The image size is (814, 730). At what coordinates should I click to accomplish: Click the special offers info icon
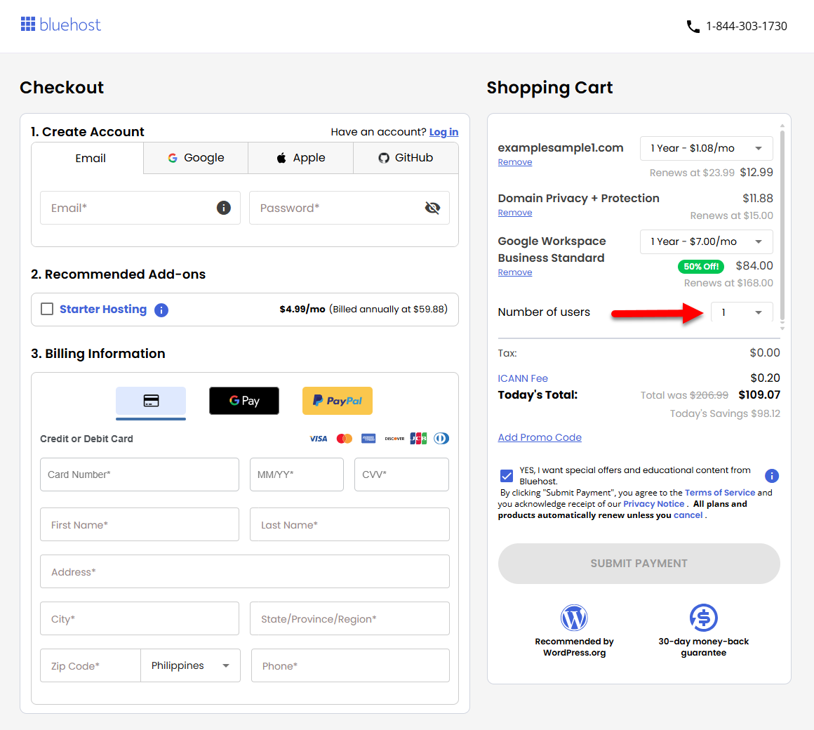[x=771, y=476]
